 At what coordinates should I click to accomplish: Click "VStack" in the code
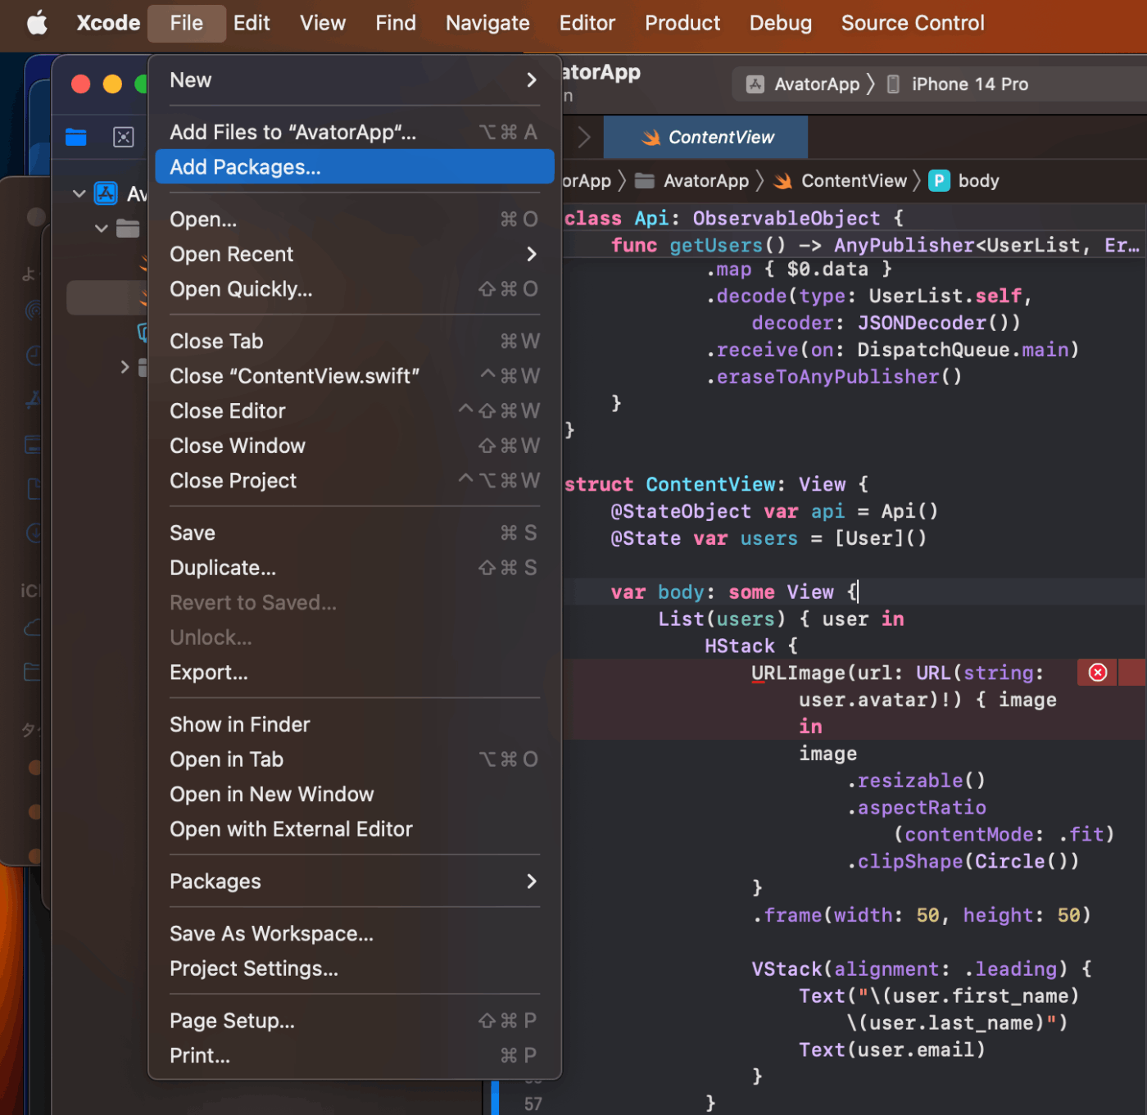tap(787, 969)
